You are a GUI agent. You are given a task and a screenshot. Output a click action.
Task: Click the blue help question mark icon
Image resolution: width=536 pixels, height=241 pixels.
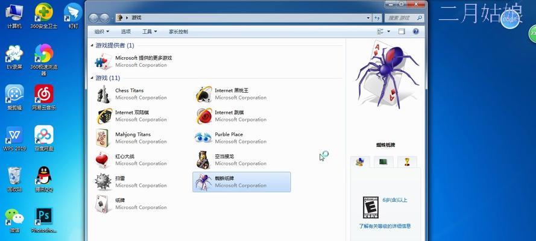[x=415, y=31]
